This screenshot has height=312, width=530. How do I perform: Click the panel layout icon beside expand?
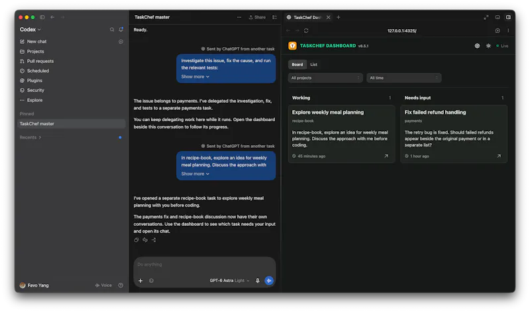tap(498, 17)
